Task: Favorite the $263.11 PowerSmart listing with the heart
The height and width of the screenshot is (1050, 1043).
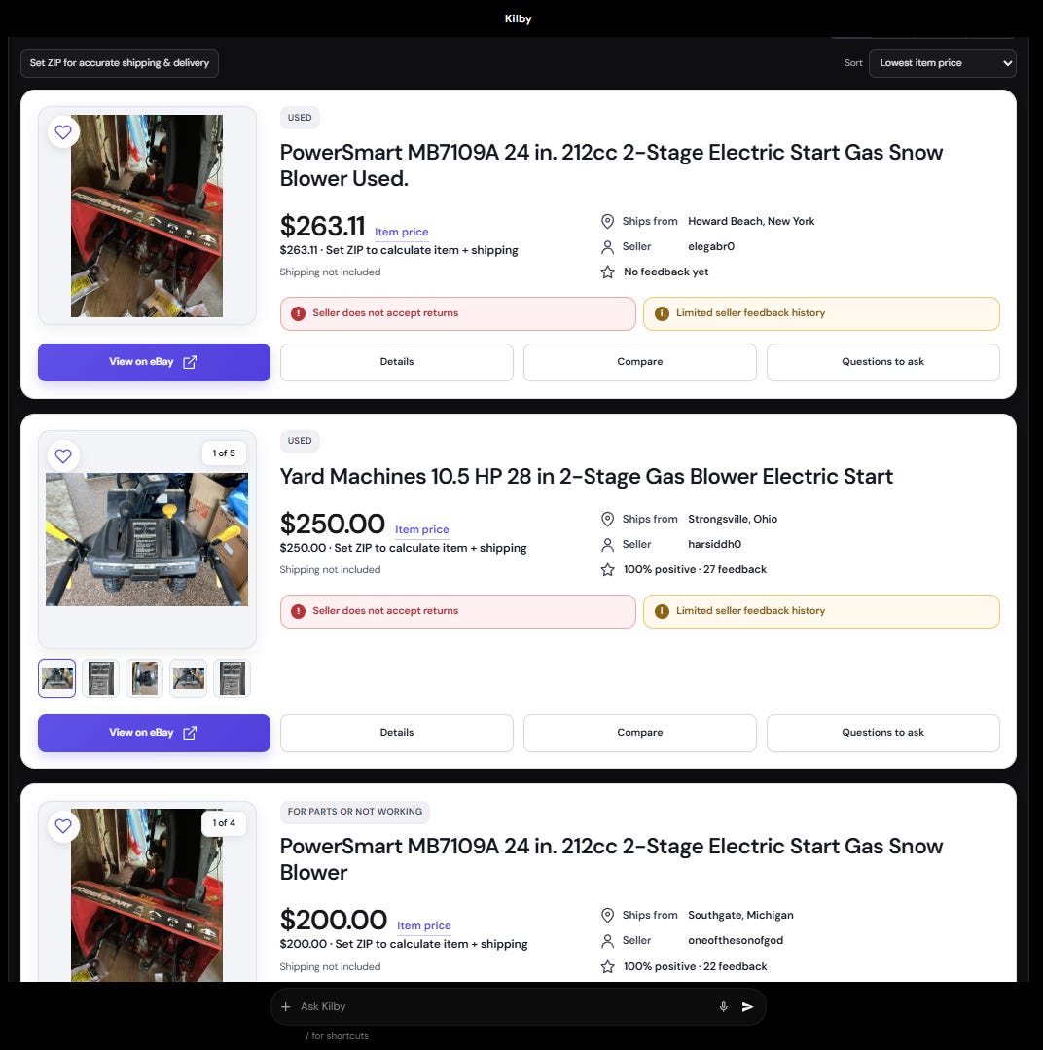Action: [63, 132]
